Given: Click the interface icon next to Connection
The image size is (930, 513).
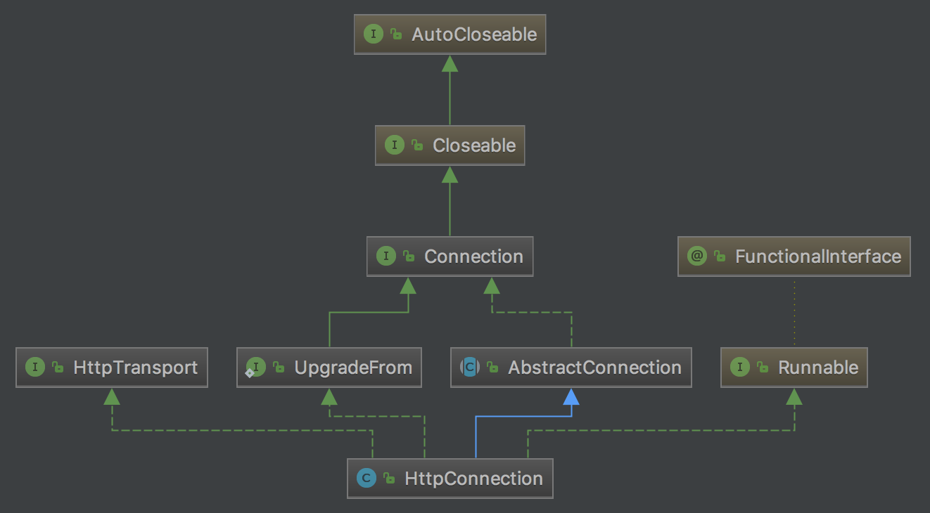Looking at the screenshot, I should [x=386, y=256].
